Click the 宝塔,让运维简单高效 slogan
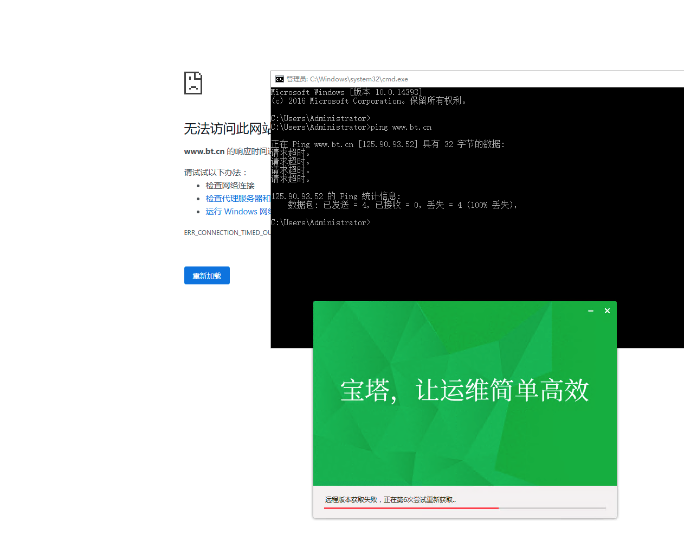The height and width of the screenshot is (559, 684). coord(464,390)
